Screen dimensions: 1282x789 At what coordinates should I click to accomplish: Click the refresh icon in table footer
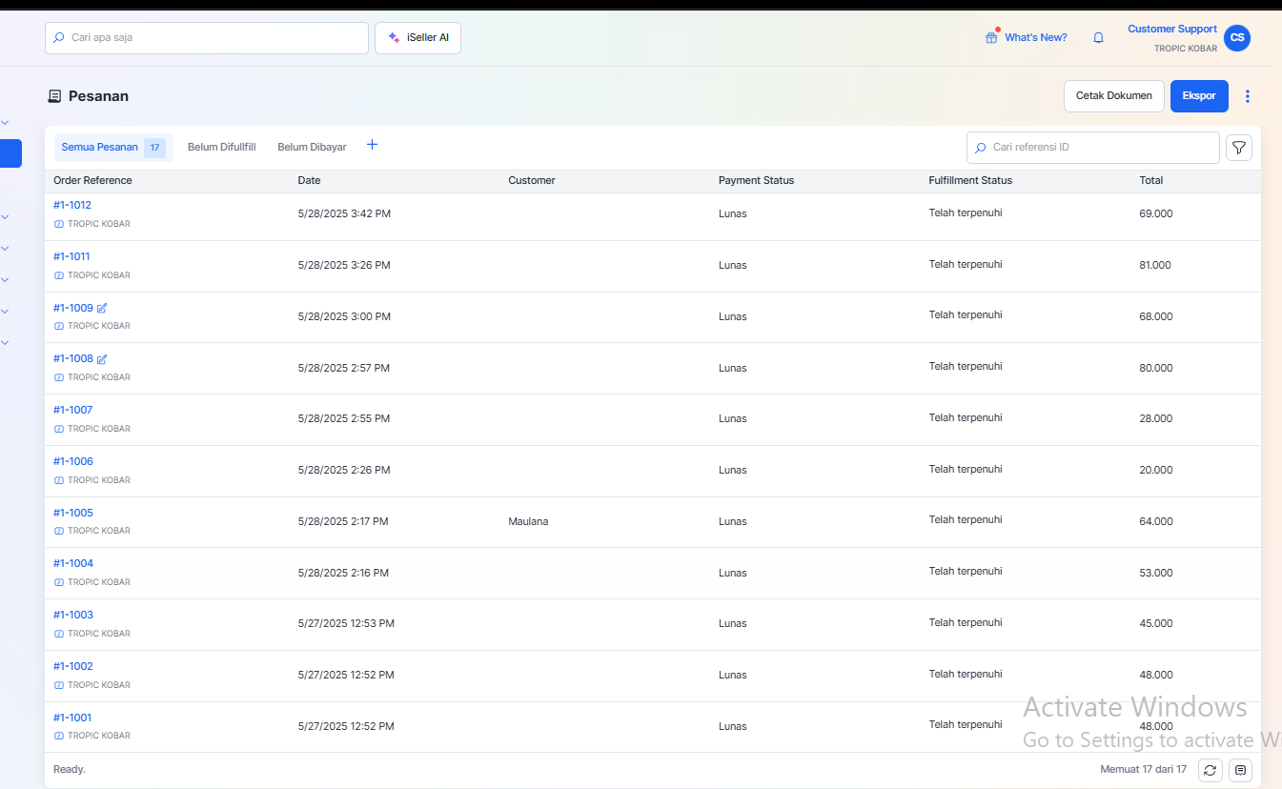point(1210,770)
